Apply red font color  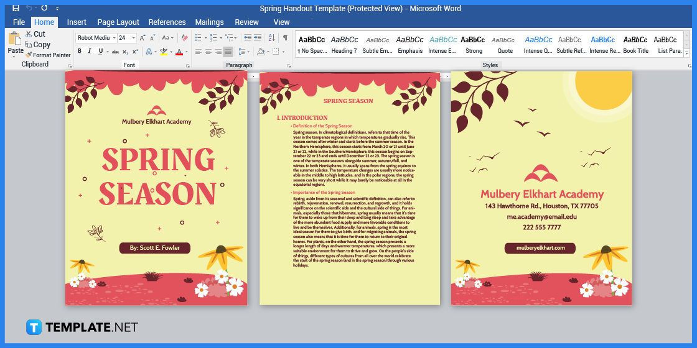pyautogui.click(x=179, y=52)
